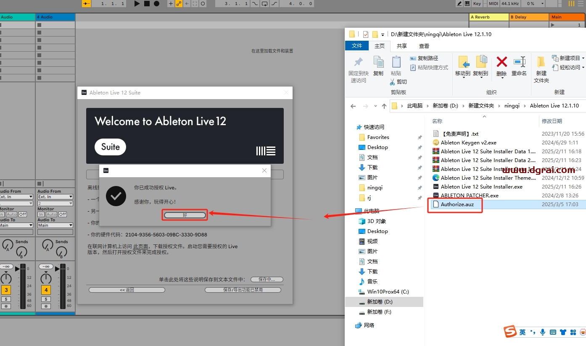Toggle Automation Arm button in Ableton
The image size is (586, 346).
[x=179, y=3]
